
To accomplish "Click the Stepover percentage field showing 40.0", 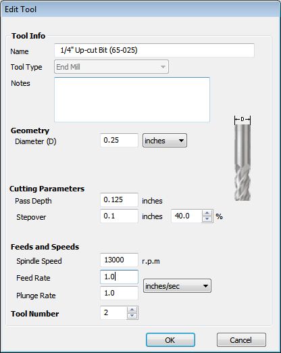I will [x=186, y=216].
